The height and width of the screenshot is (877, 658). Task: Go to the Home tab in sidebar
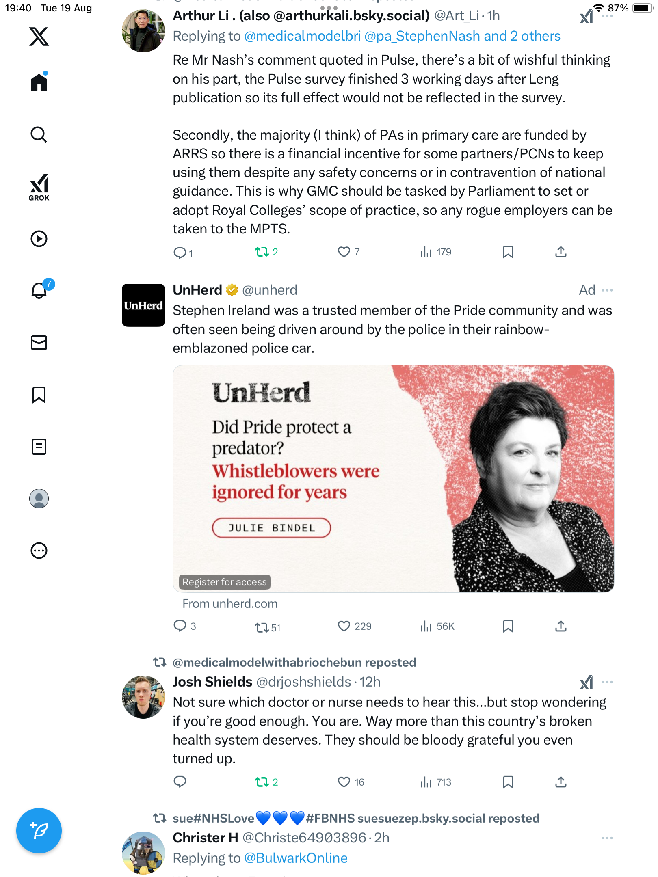click(x=39, y=82)
